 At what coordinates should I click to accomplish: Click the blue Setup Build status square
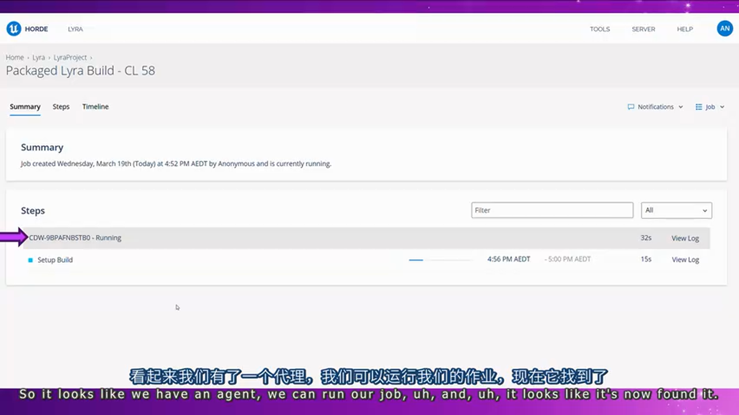point(31,260)
